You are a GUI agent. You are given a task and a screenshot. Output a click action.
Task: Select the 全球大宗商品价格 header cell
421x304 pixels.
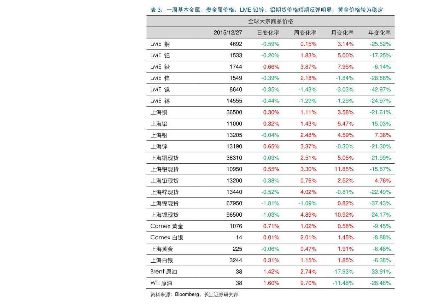(x=270, y=22)
